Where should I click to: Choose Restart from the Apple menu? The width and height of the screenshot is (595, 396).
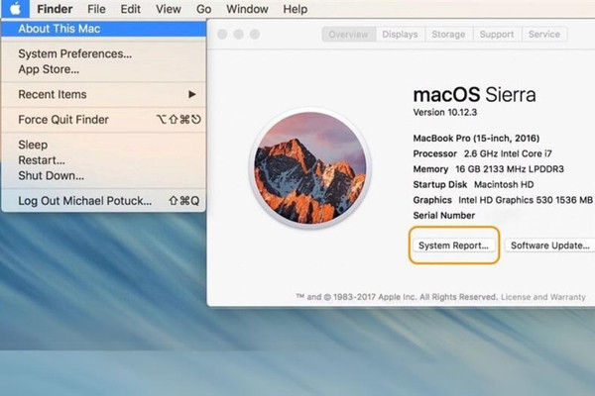pyautogui.click(x=103, y=160)
